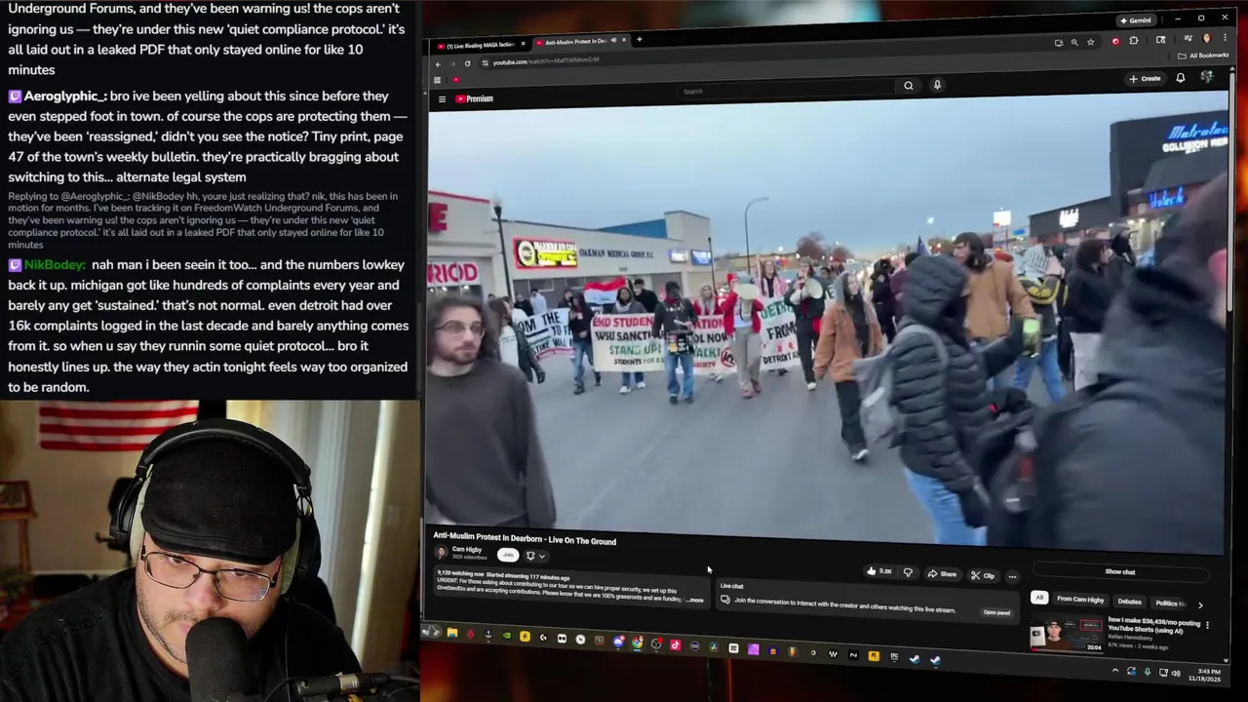Open Discord from the taskbar

click(619, 642)
